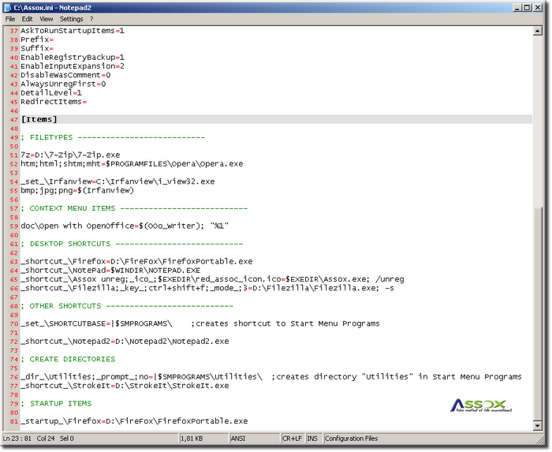Screen dimensions: 552x452
Task: Click the ; CONTEXT MENU ITEMS comment
Action: (134, 208)
